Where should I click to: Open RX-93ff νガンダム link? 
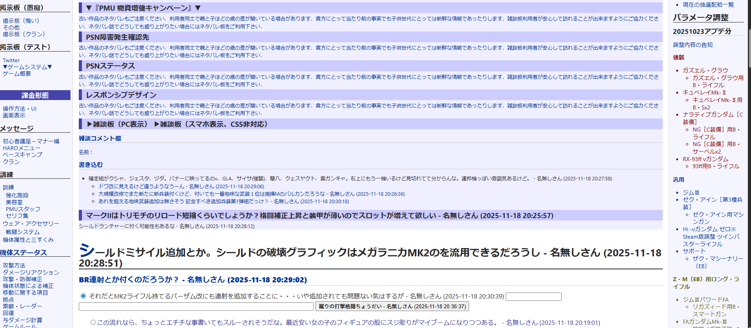point(705,159)
